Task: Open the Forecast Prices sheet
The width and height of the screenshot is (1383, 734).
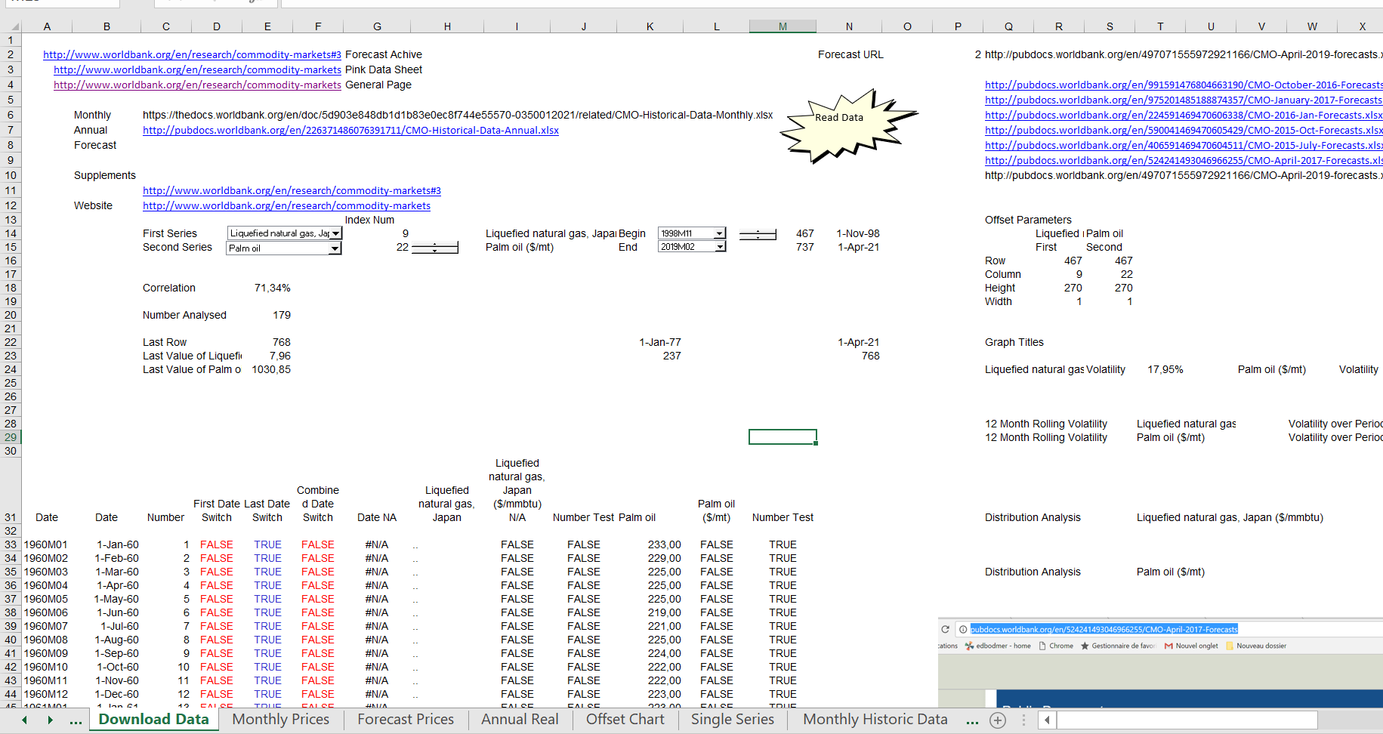Action: pyautogui.click(x=405, y=720)
